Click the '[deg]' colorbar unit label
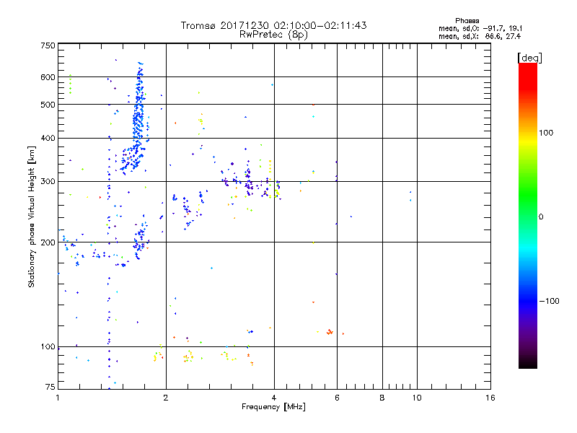This screenshot has width=577, height=433. pyautogui.click(x=529, y=58)
